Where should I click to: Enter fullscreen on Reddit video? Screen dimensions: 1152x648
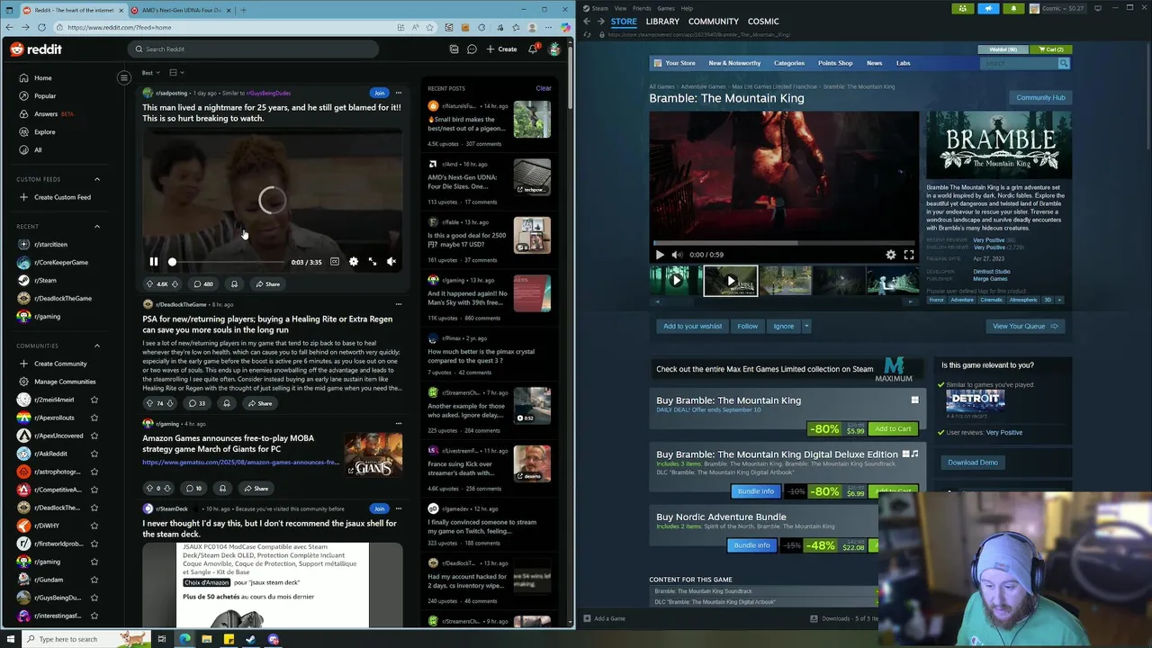[x=373, y=262]
